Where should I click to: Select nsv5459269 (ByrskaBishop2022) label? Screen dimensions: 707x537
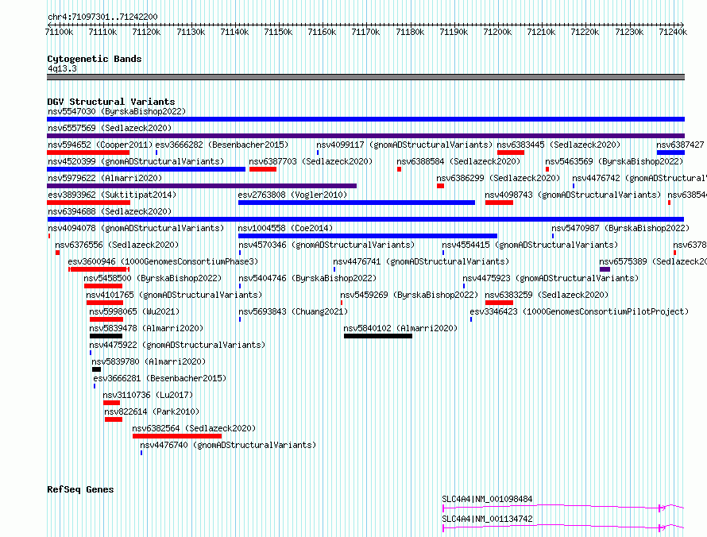point(409,295)
